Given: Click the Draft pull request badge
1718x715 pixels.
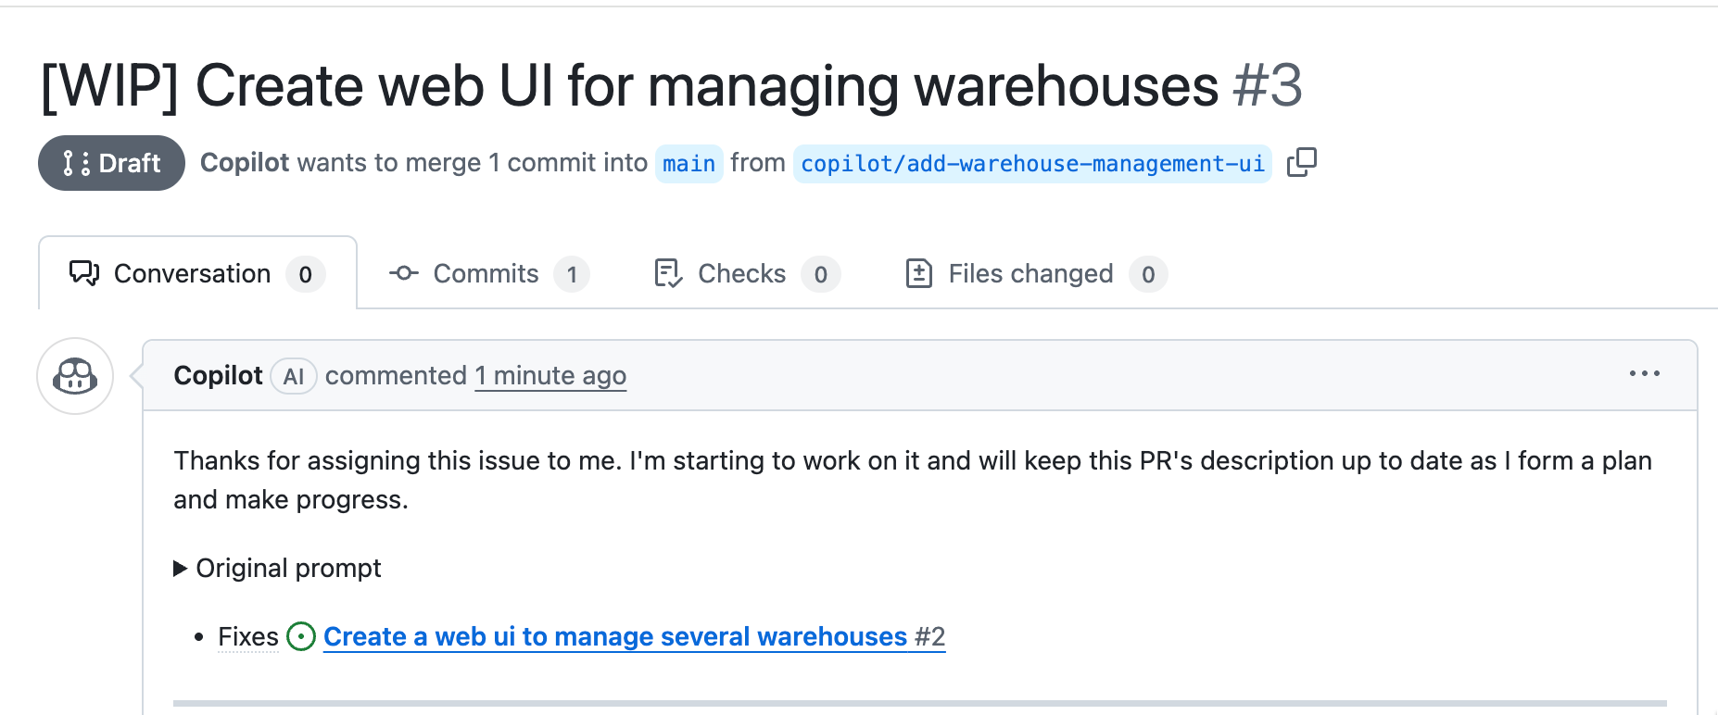Looking at the screenshot, I should [x=111, y=163].
